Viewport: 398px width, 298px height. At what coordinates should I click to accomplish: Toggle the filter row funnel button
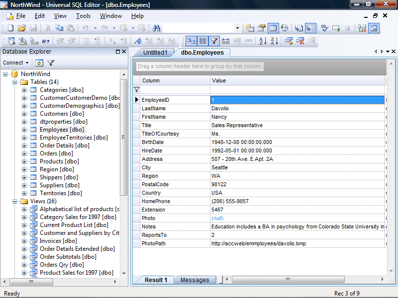point(213,41)
